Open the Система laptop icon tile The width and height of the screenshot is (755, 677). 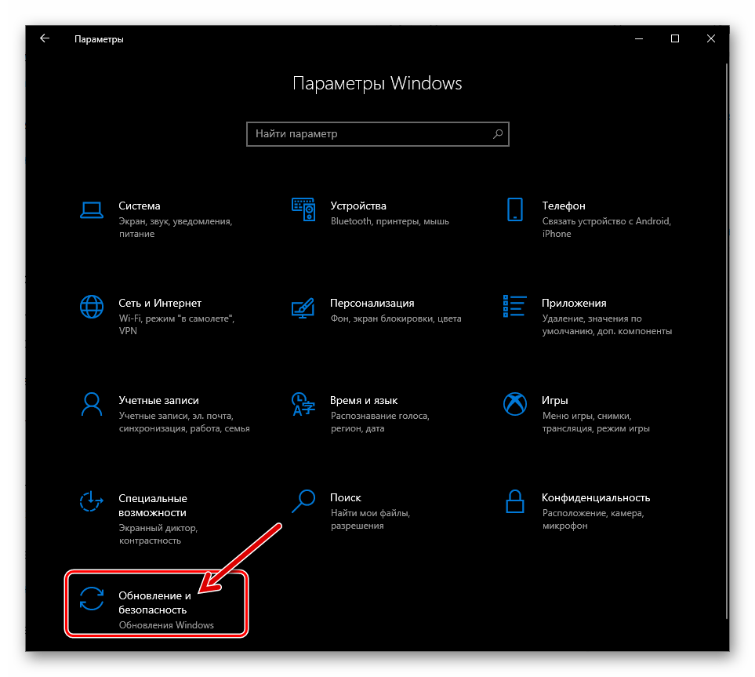(x=92, y=210)
